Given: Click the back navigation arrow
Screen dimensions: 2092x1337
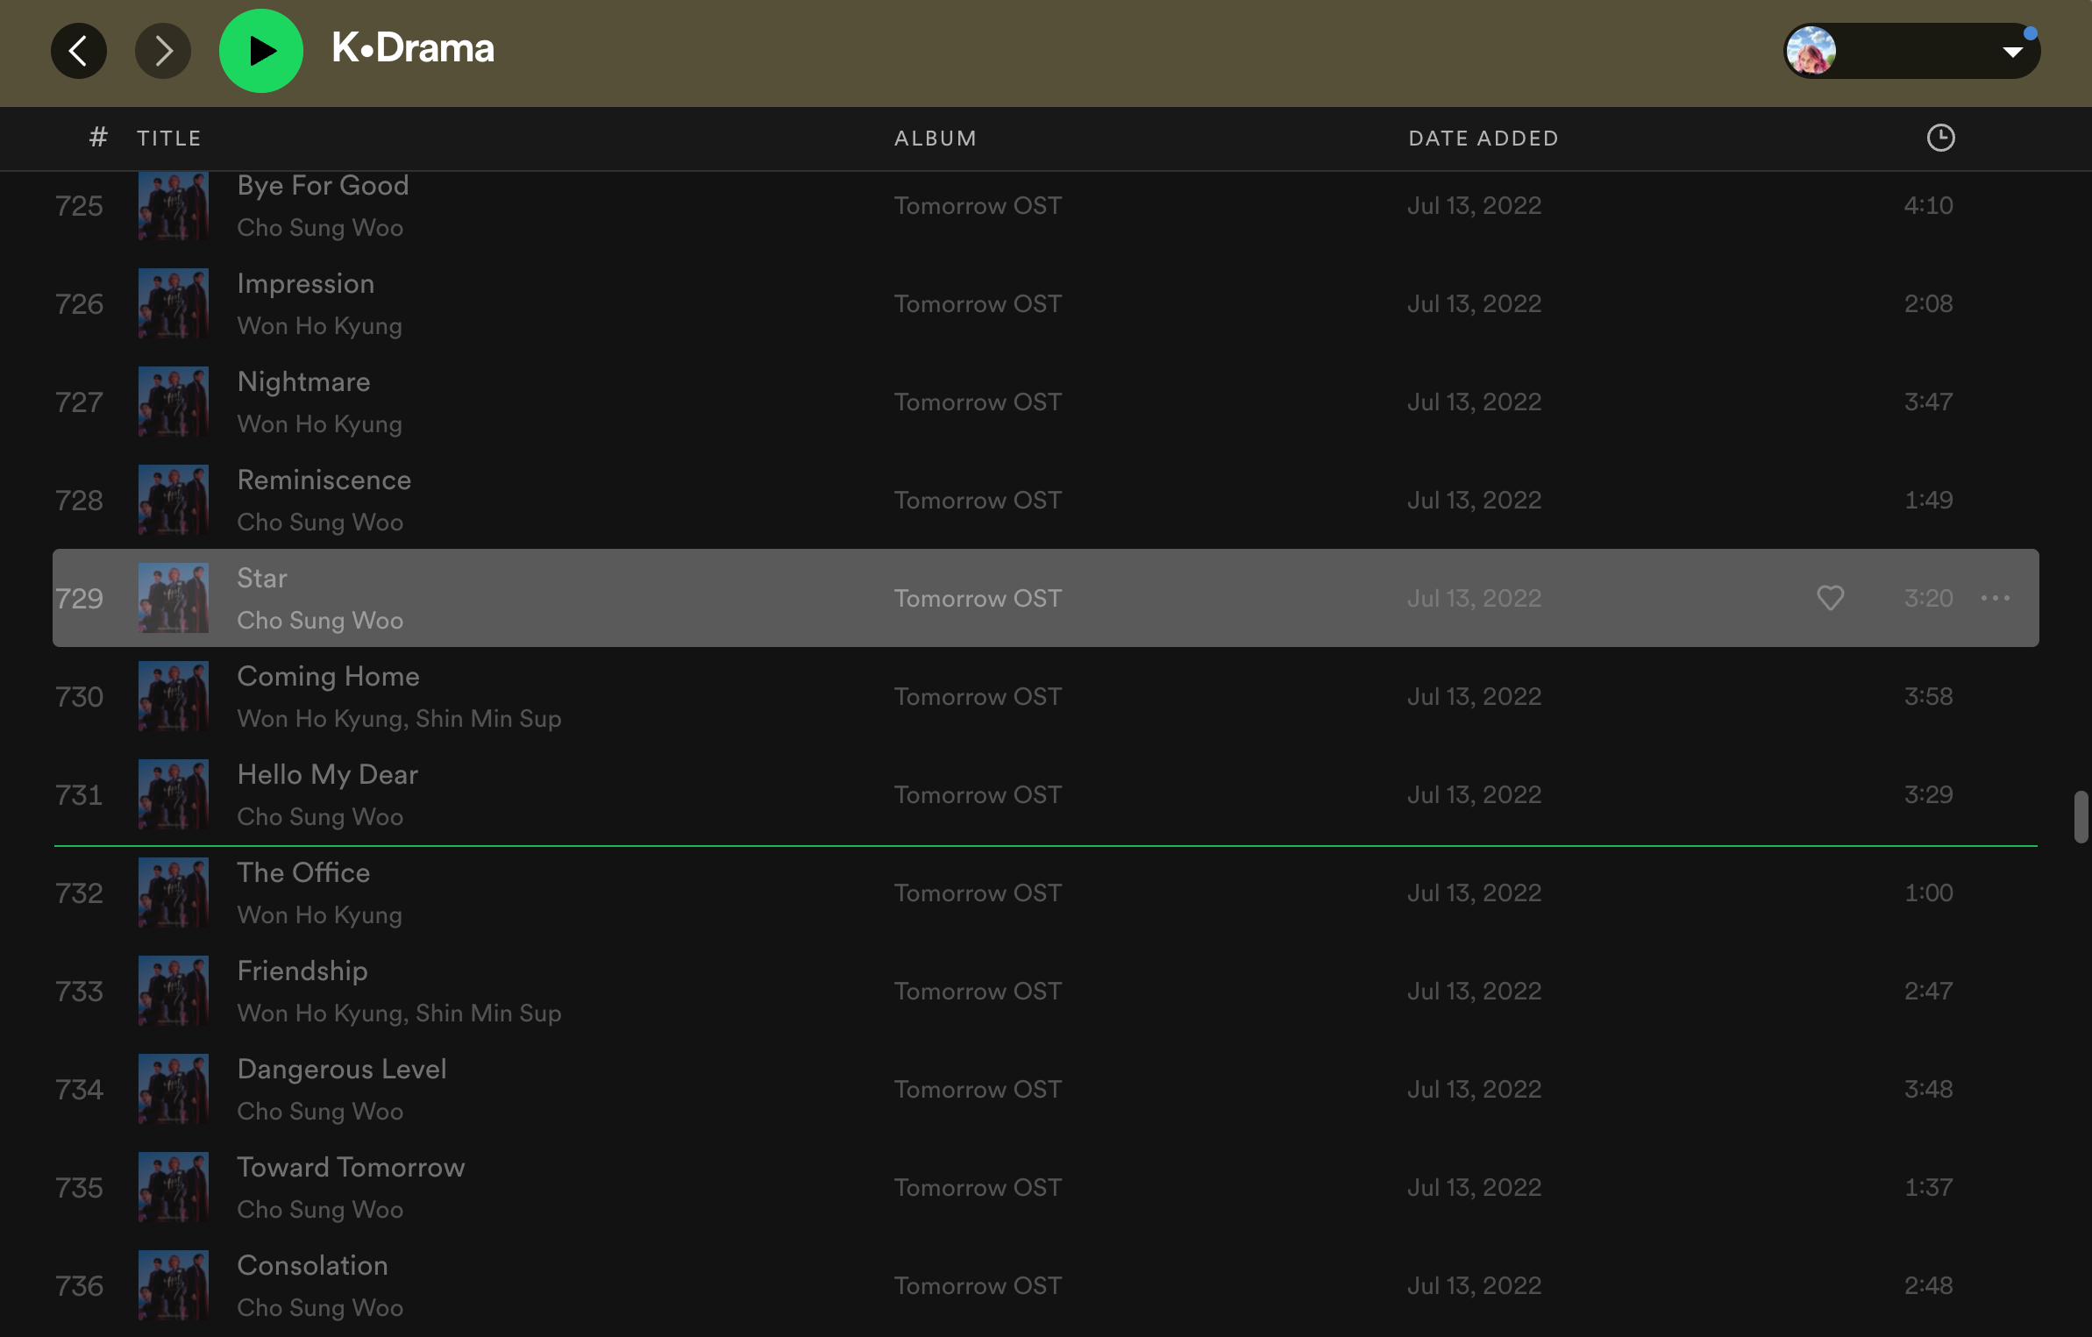Looking at the screenshot, I should [79, 51].
